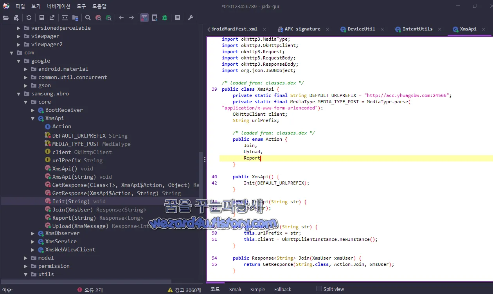Screen dimensions: 493x294
Task: Enable the Split view checkbox
Action: [x=319, y=289]
